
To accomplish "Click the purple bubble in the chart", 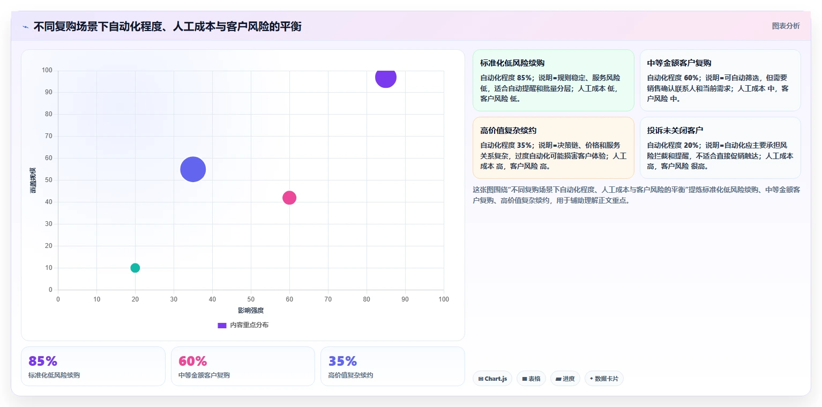I will pos(386,78).
